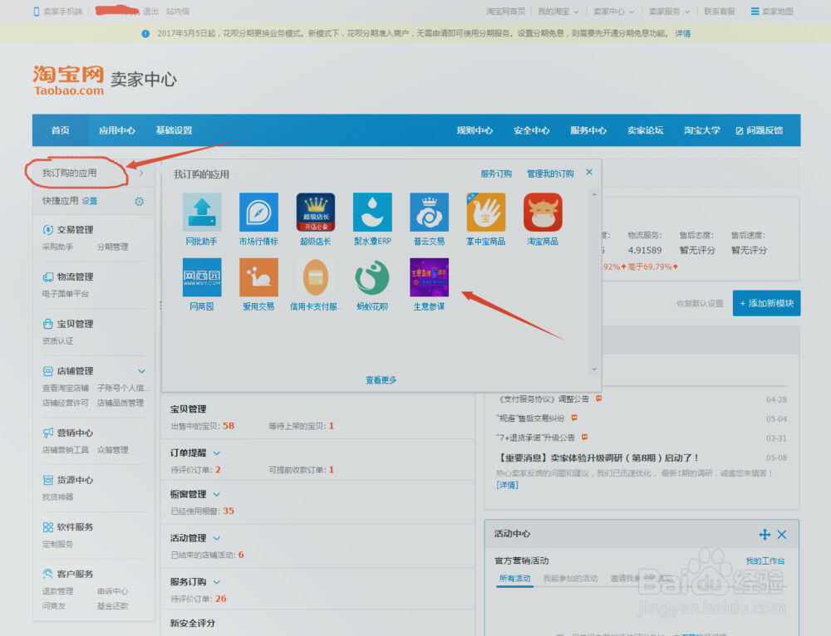The height and width of the screenshot is (636, 831).
Task: Expand the 活动管理 chevron
Action: 217,539
